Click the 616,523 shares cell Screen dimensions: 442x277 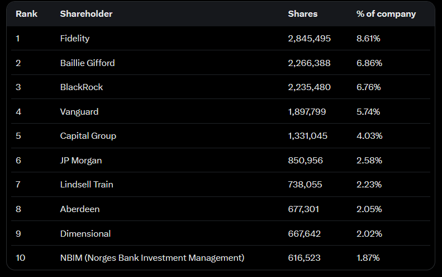[x=304, y=258]
